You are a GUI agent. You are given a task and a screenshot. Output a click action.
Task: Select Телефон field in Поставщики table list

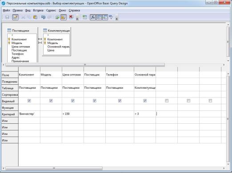(18, 54)
